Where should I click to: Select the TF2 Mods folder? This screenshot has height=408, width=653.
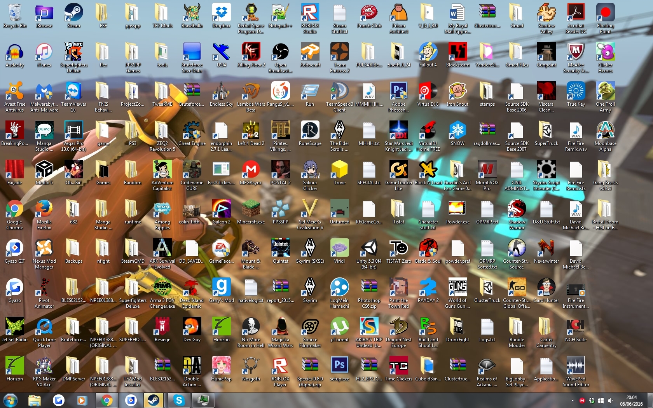click(x=162, y=16)
